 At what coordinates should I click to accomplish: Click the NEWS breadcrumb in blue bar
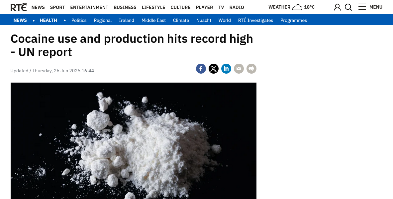[x=20, y=20]
